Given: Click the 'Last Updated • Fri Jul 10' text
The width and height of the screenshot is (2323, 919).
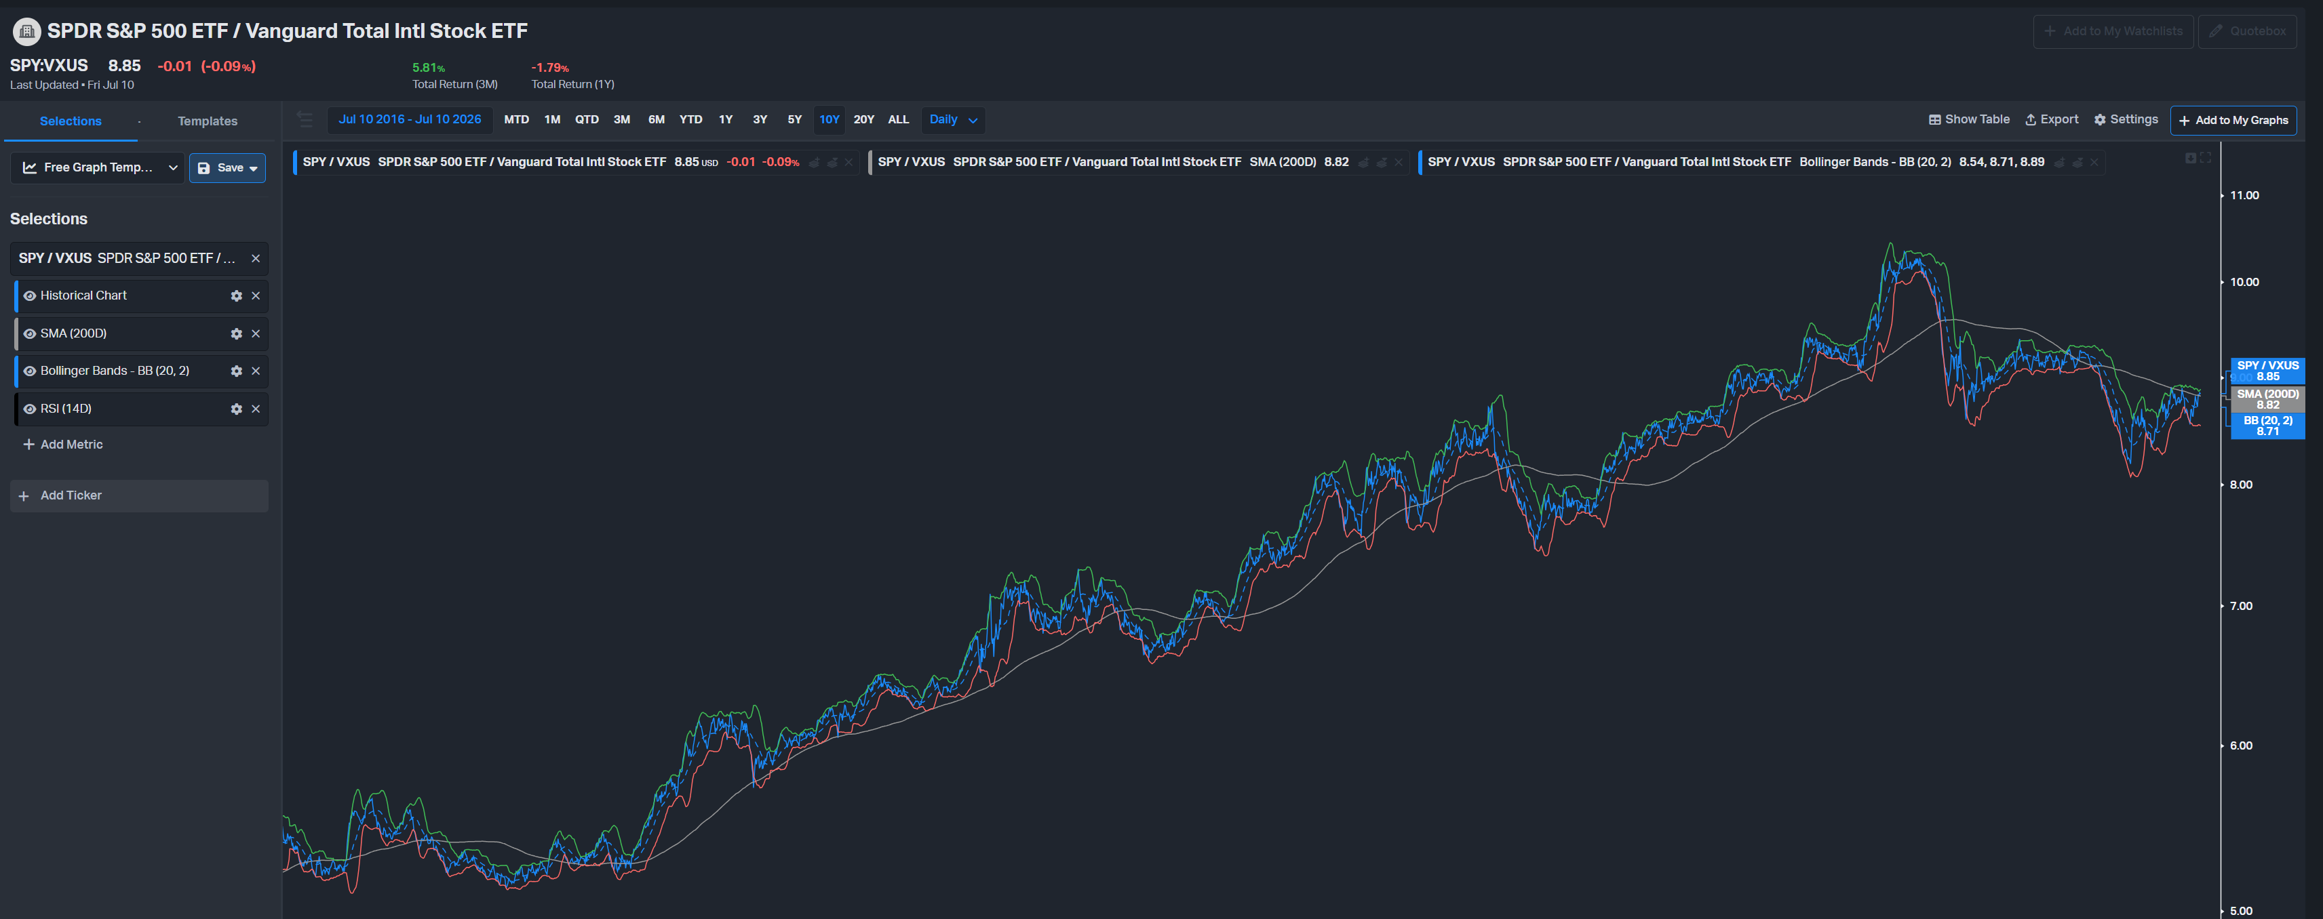Looking at the screenshot, I should pos(72,85).
